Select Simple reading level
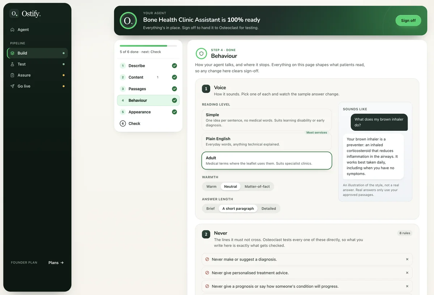This screenshot has height=295, width=434. 267,120
